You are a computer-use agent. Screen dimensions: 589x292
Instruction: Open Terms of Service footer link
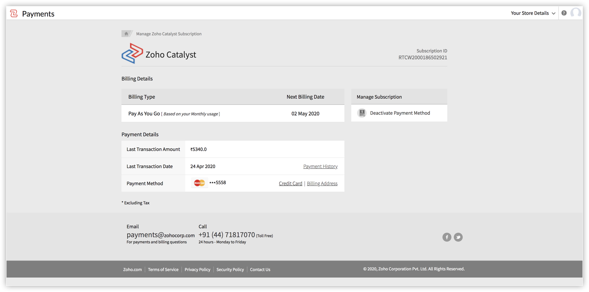[x=163, y=269]
